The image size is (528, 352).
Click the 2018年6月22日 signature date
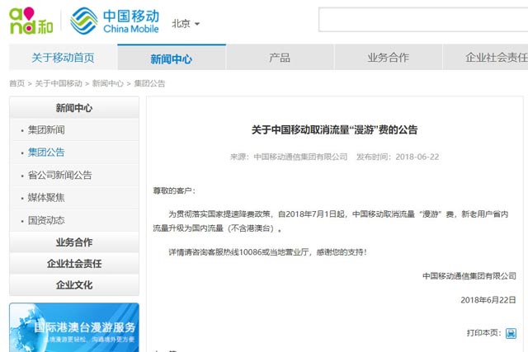(x=488, y=300)
